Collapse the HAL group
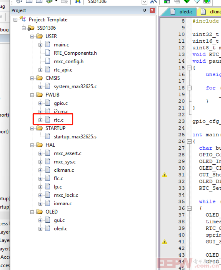 32,145
